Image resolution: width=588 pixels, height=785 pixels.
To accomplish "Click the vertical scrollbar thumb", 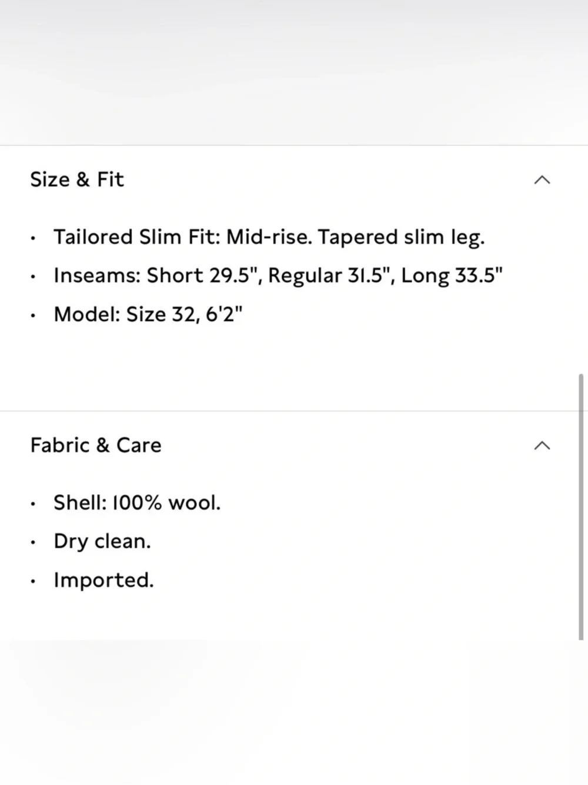I will [x=582, y=506].
